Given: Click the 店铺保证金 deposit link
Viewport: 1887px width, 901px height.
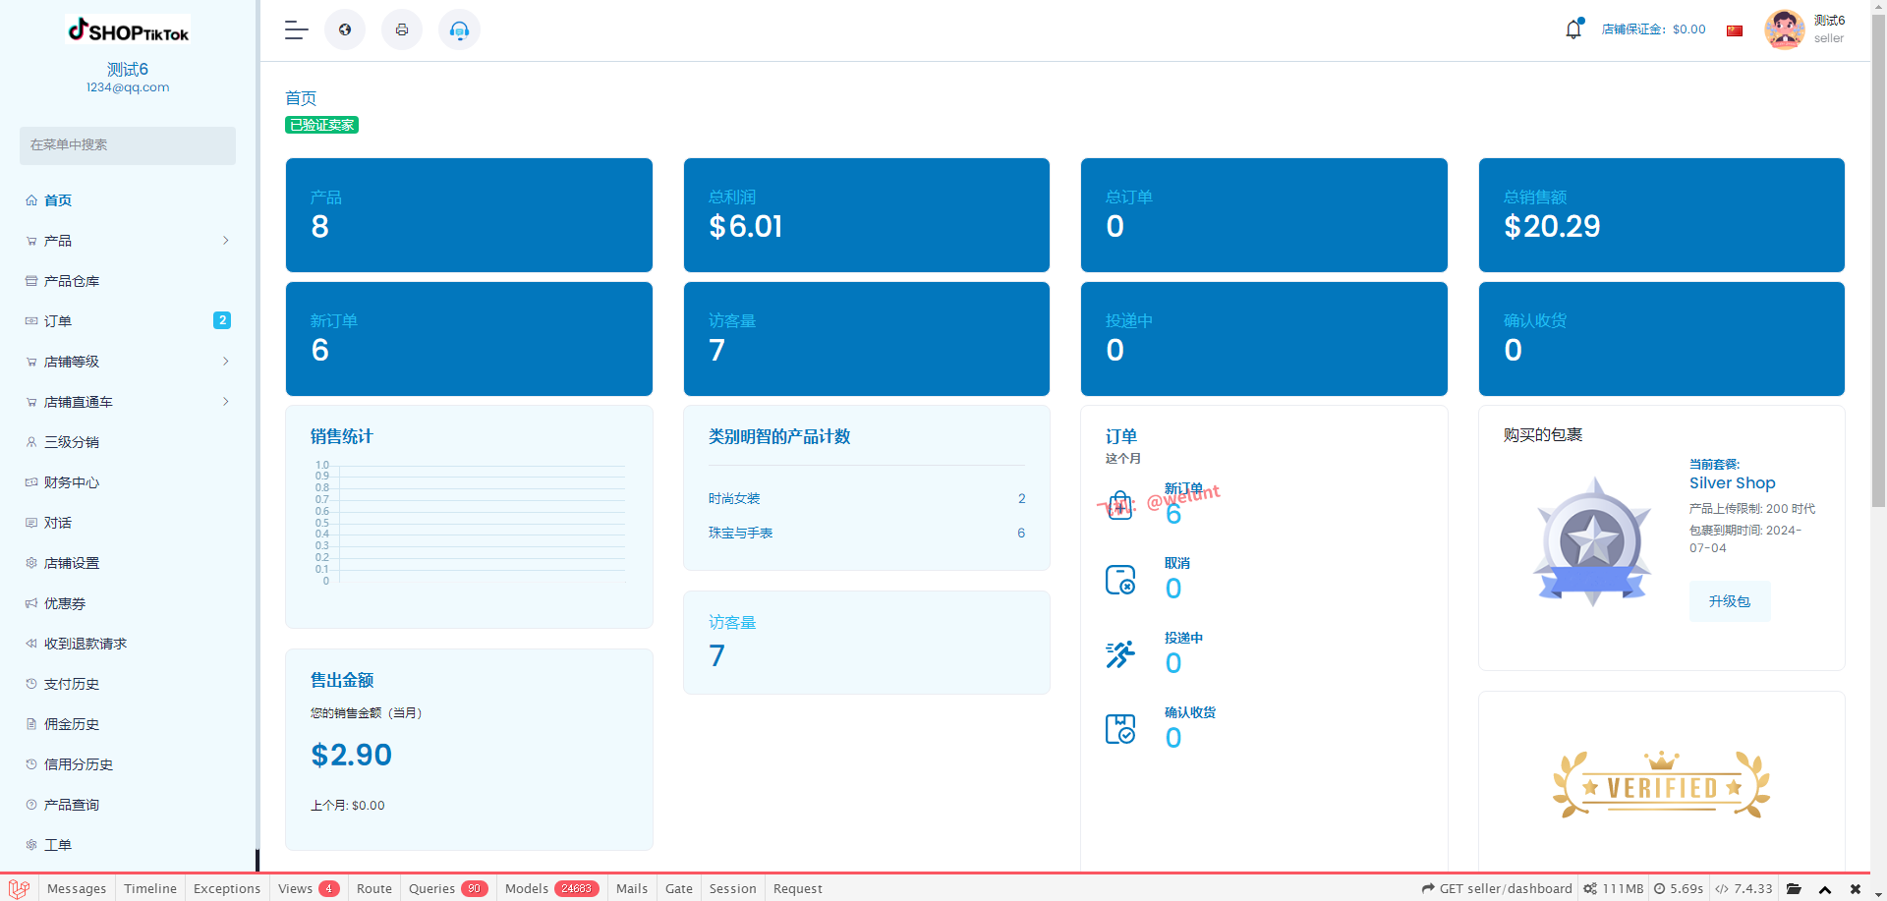Looking at the screenshot, I should pos(1654,29).
